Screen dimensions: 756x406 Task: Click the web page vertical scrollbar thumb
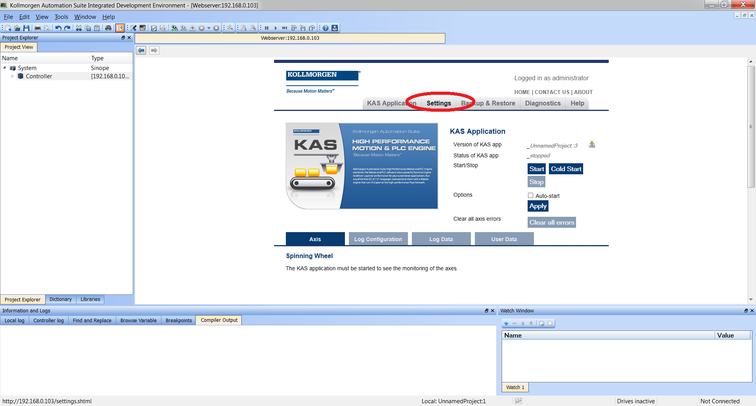point(751,127)
